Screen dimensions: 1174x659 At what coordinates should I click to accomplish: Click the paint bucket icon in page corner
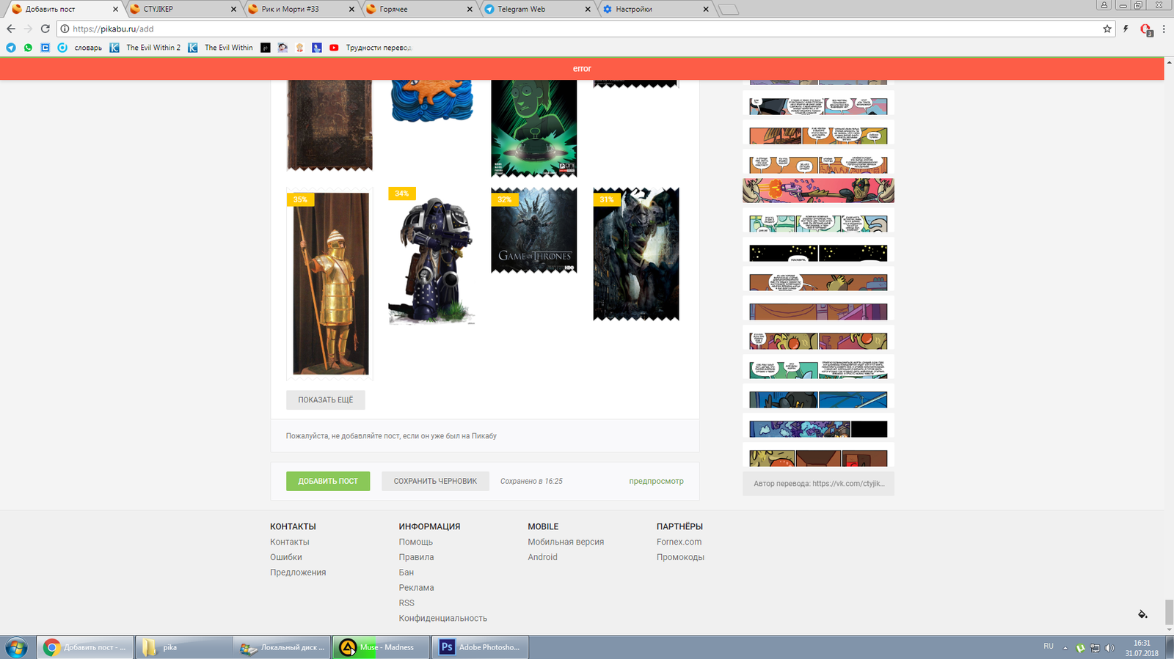coord(1142,614)
